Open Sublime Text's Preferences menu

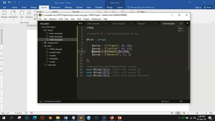tap(96, 19)
